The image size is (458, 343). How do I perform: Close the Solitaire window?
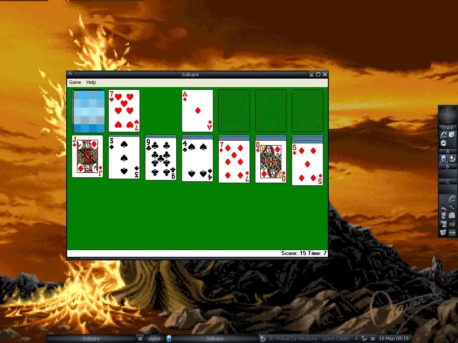point(325,75)
